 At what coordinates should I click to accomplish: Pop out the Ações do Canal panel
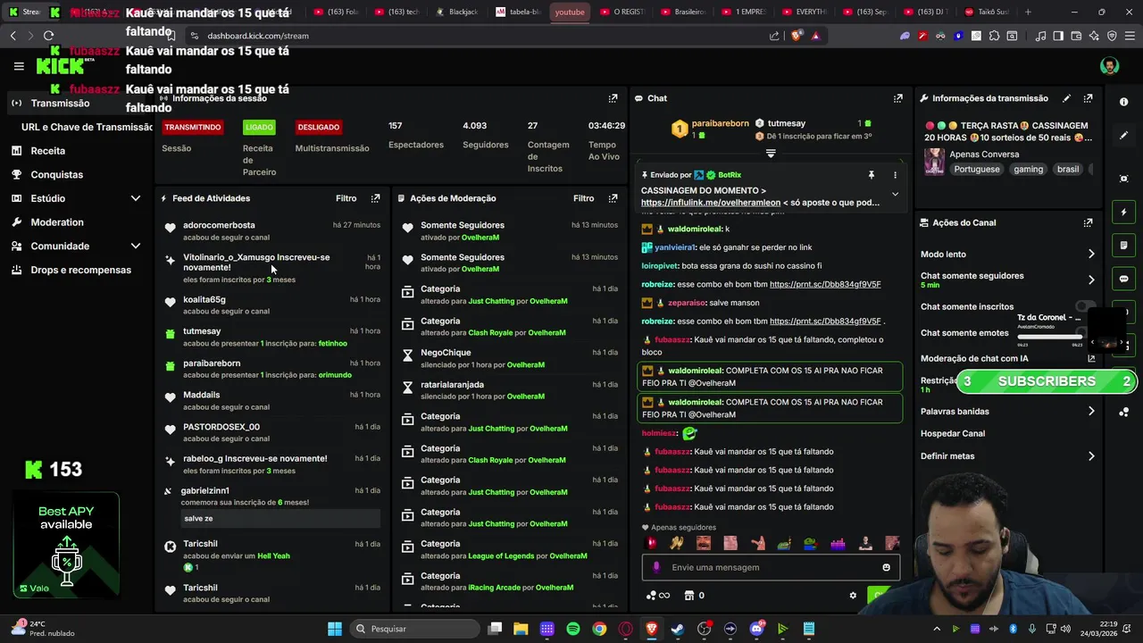click(1088, 222)
